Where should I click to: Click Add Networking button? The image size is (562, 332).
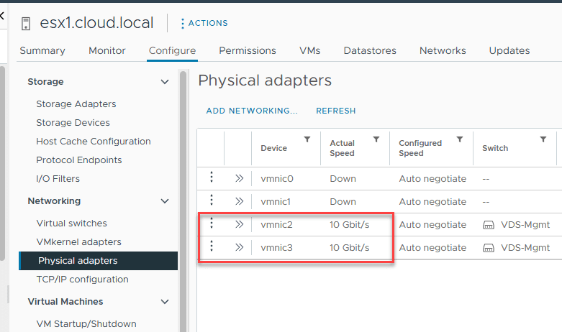pyautogui.click(x=252, y=111)
